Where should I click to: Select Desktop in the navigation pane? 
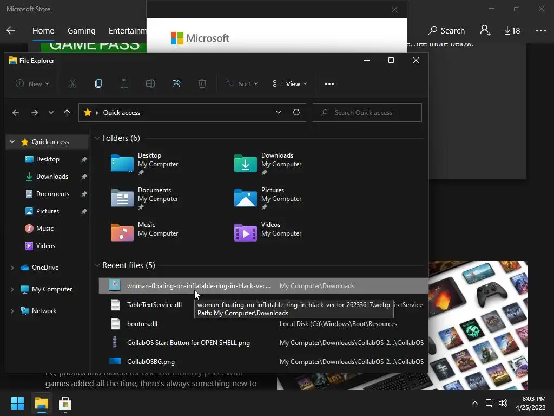[x=48, y=159]
